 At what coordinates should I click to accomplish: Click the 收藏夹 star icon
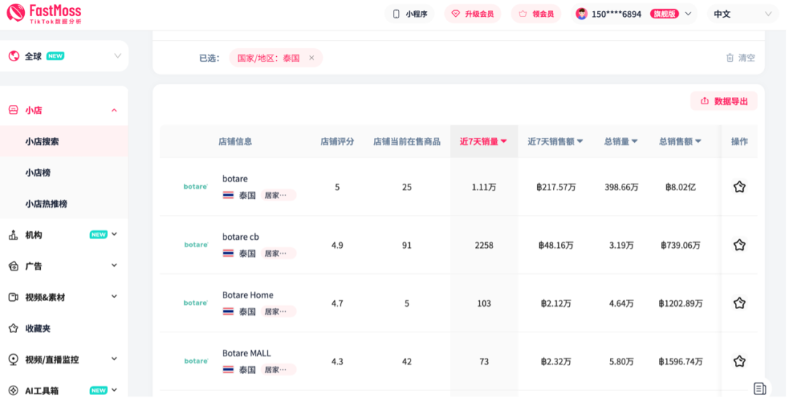14,328
